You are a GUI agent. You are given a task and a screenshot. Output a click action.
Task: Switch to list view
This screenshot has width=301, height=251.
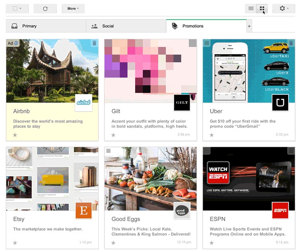pyautogui.click(x=251, y=9)
